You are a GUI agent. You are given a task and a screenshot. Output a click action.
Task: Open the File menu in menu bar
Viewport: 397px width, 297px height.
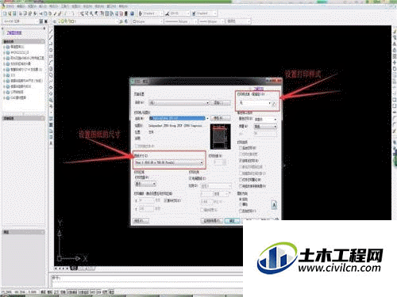10,6
